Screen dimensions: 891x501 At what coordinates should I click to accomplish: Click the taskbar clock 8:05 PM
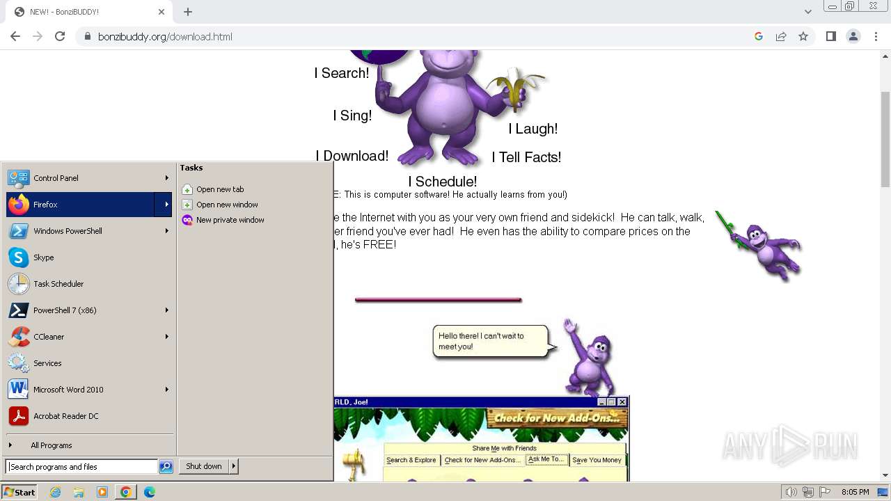pyautogui.click(x=855, y=492)
